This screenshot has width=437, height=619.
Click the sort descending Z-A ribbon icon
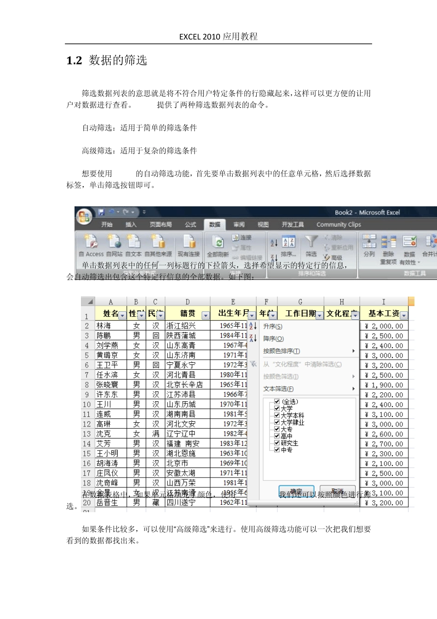pos(274,258)
